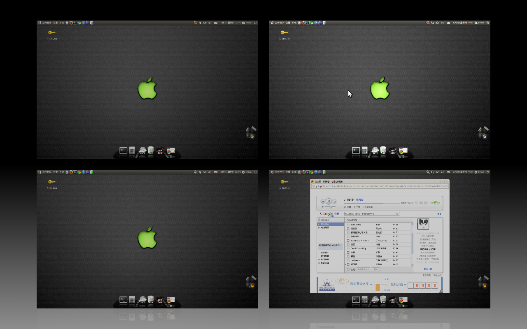Check the box for "I'm Yours"
Image resolution: width=527 pixels, height=329 pixels.
(348, 260)
